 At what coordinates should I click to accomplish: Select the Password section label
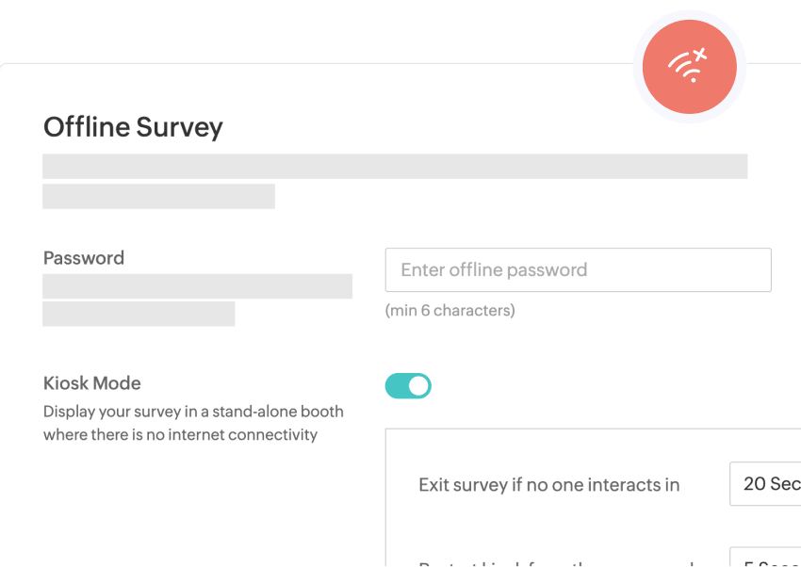[x=83, y=257]
